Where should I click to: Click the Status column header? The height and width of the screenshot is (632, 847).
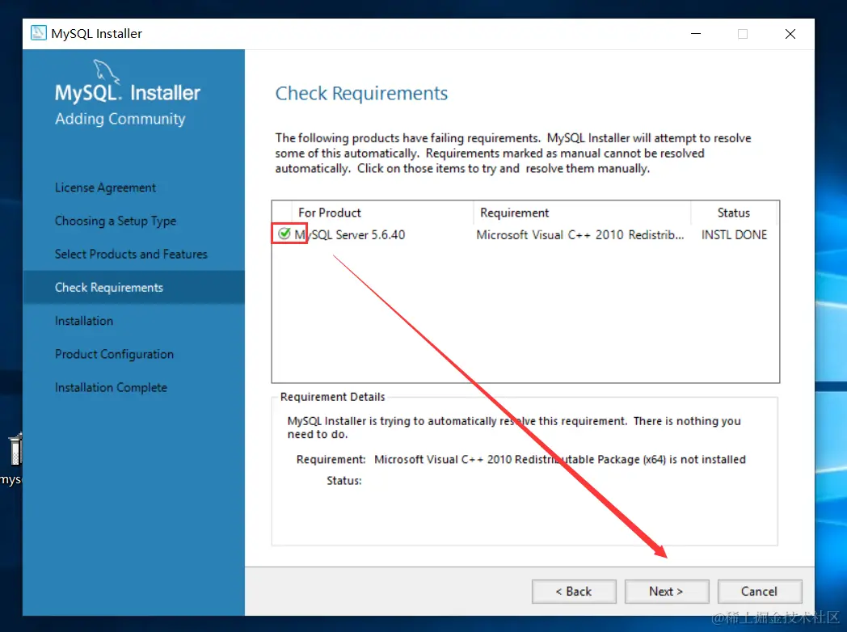point(734,213)
